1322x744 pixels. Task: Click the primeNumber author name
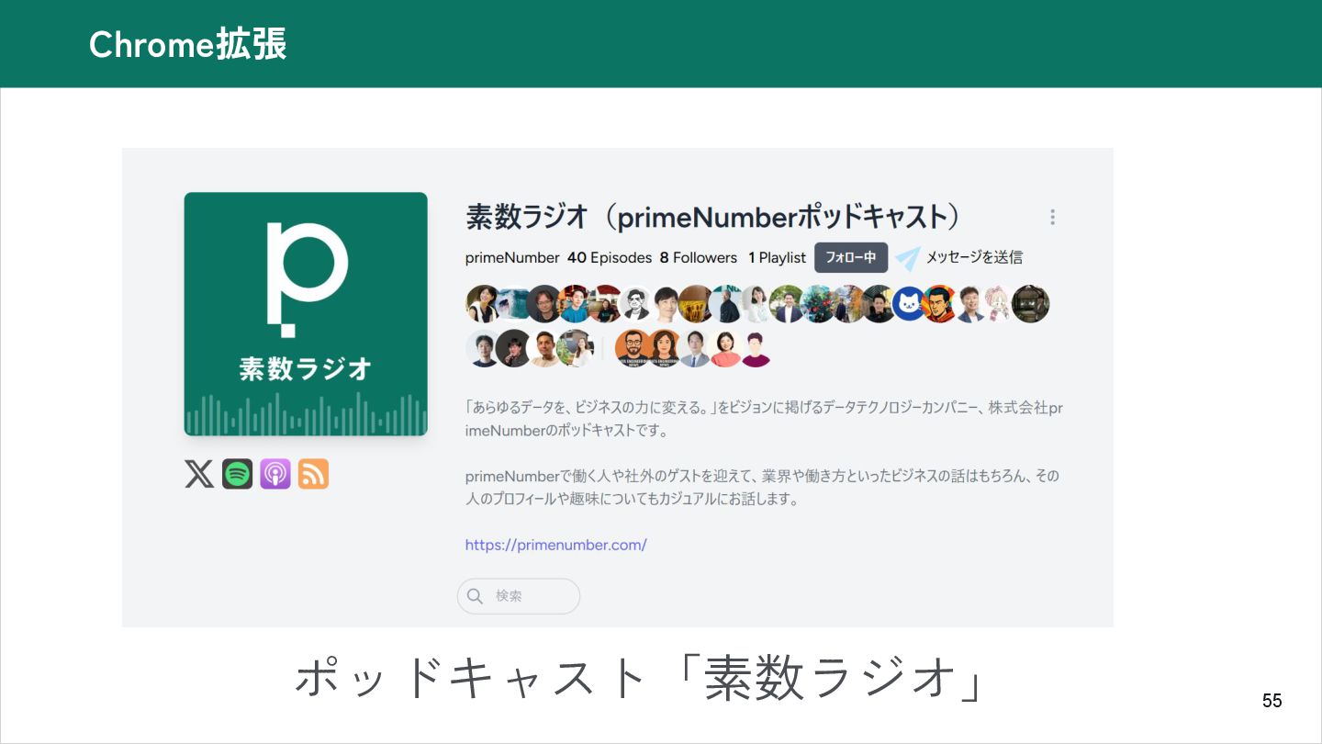point(512,258)
